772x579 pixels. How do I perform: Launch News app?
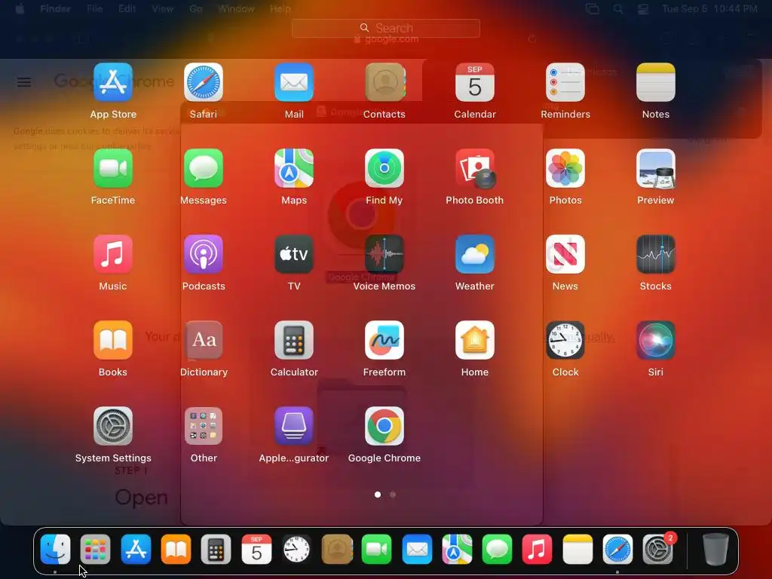(565, 254)
